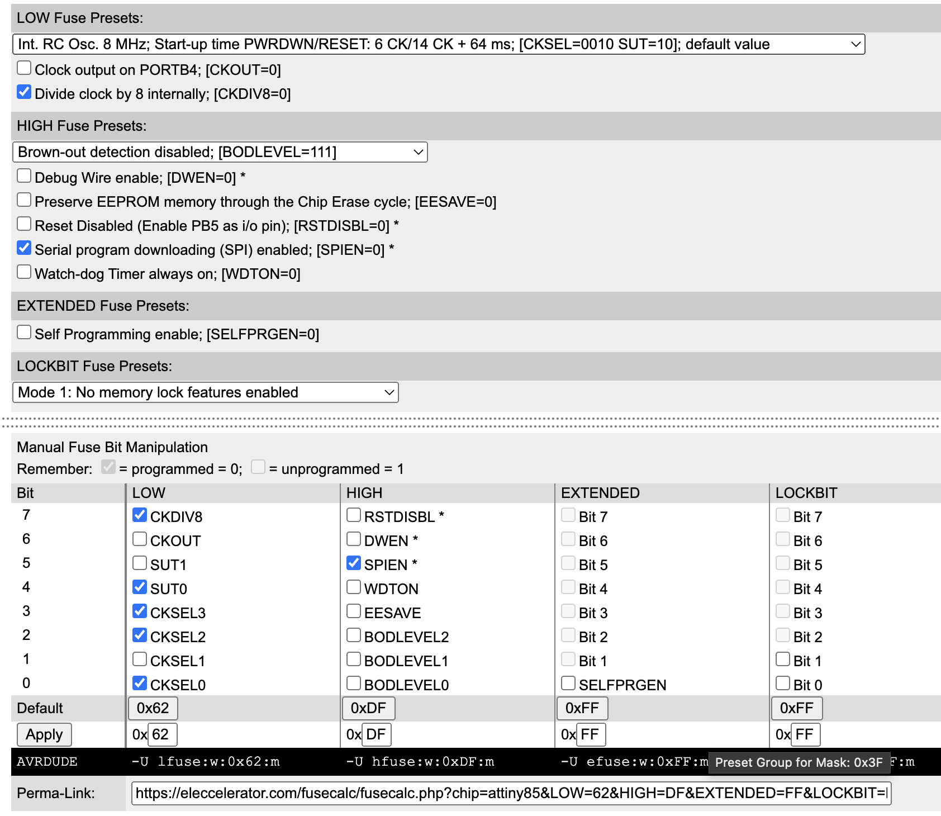This screenshot has width=941, height=816.
Task: Check Bit 1 in LOCKBIT column
Action: click(x=783, y=660)
